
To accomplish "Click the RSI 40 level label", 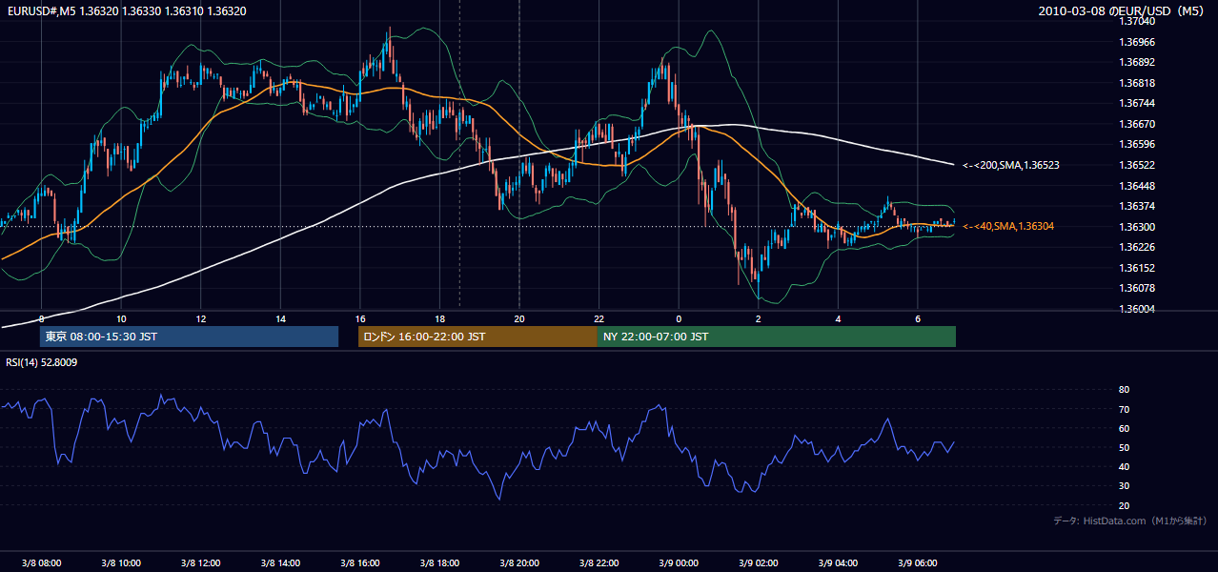I will 1124,466.
